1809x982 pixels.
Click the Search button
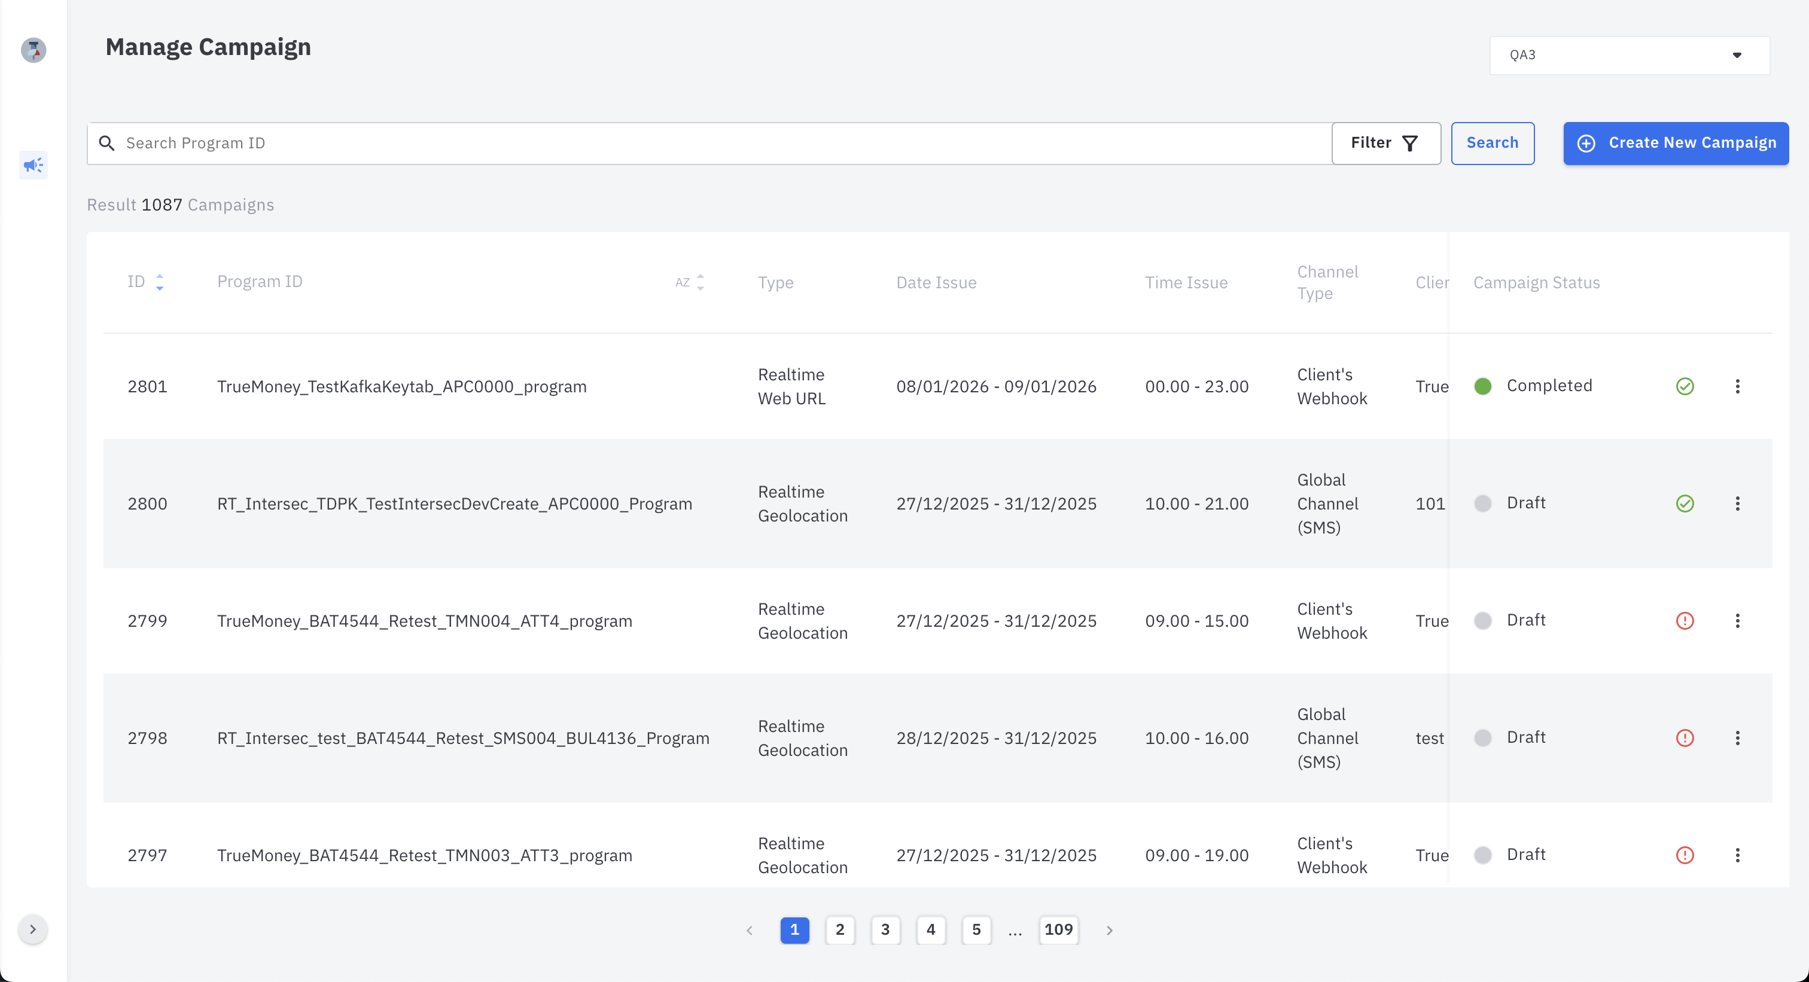(1493, 143)
